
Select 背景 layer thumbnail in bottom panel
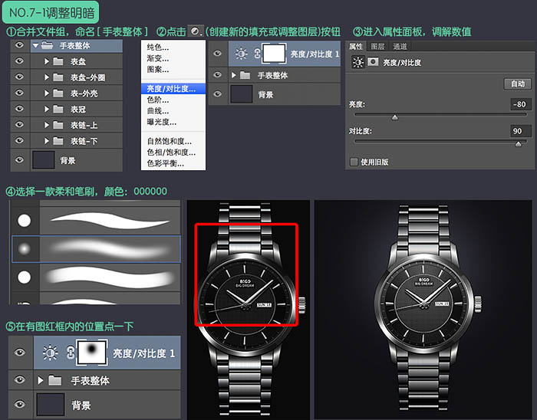(x=51, y=404)
